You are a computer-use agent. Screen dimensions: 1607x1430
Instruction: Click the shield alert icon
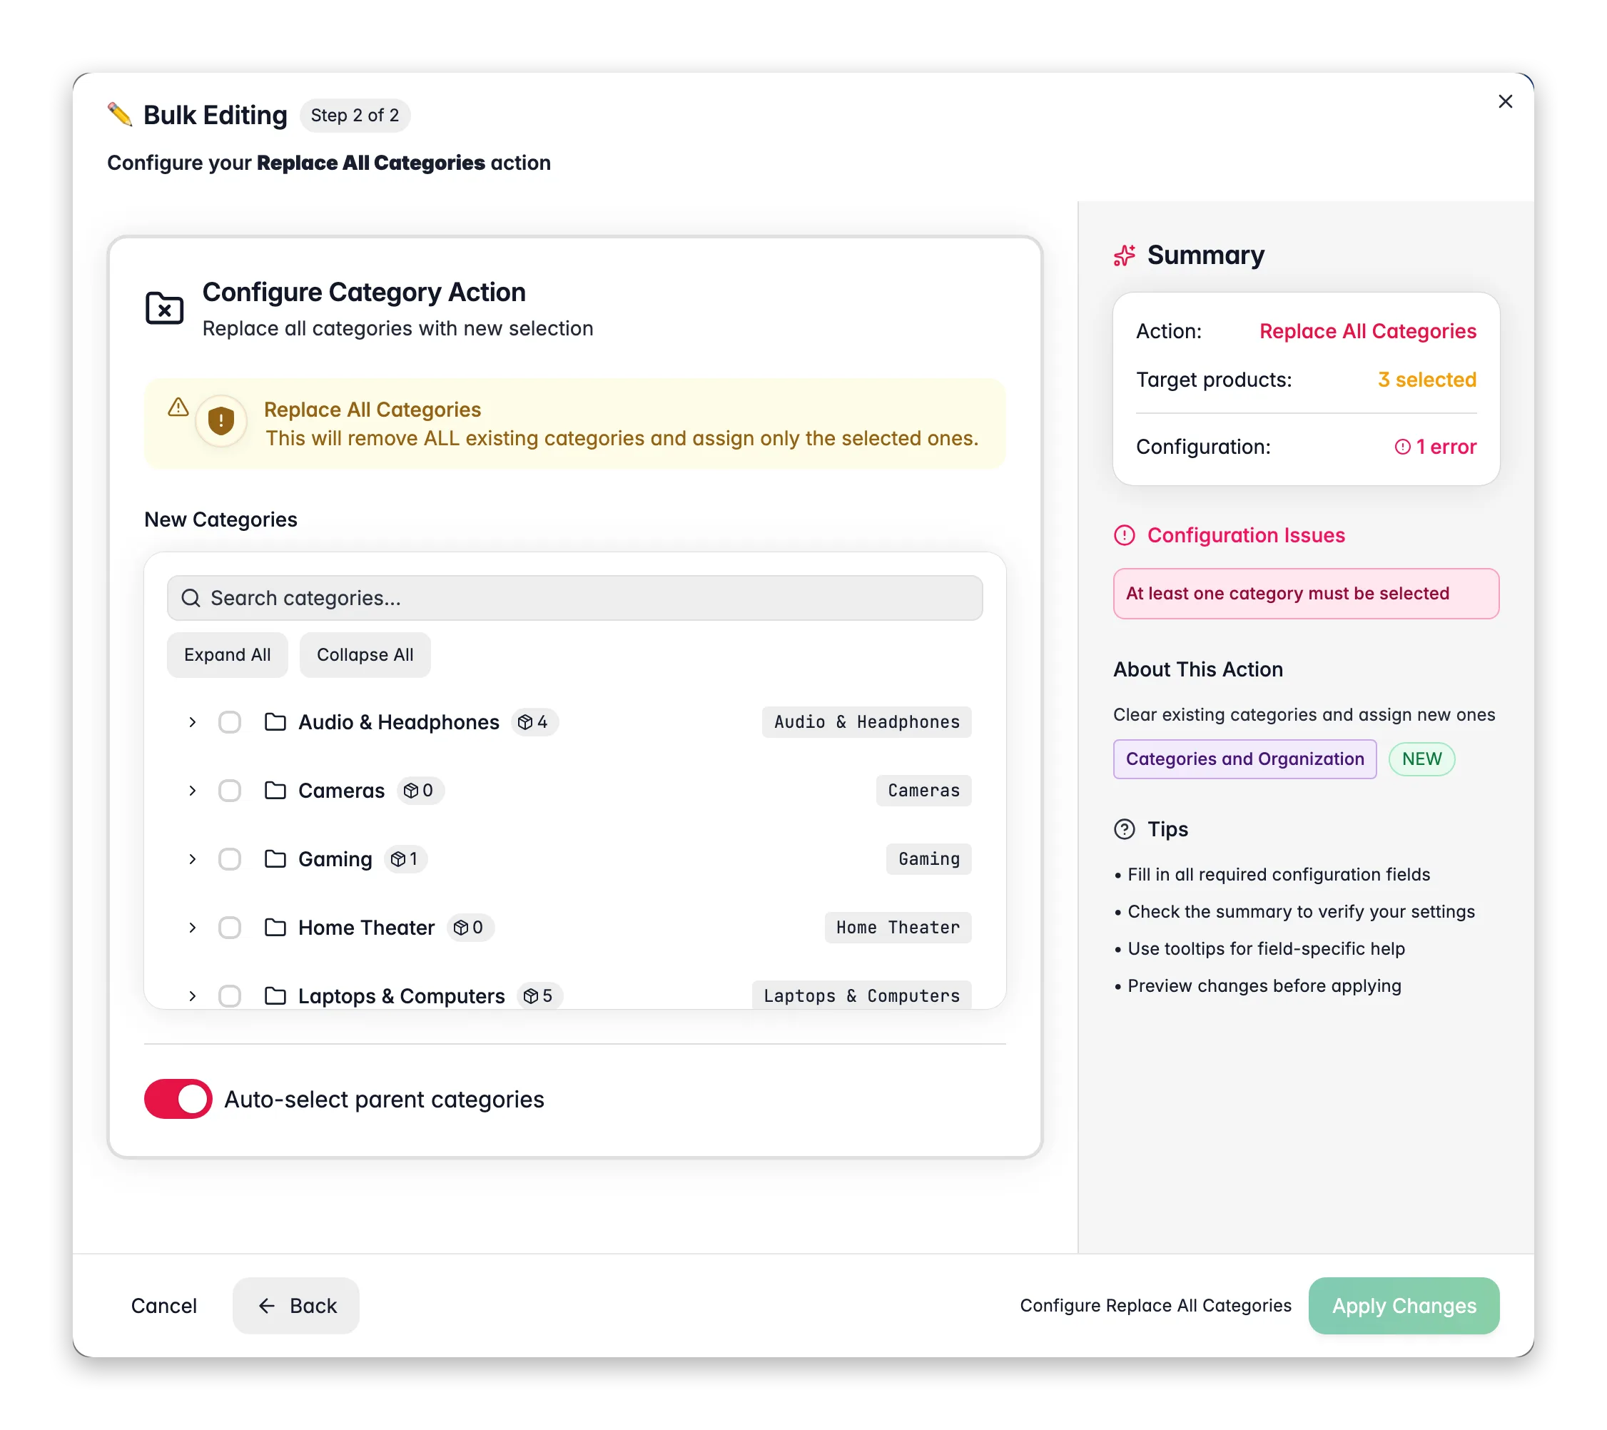tap(221, 422)
